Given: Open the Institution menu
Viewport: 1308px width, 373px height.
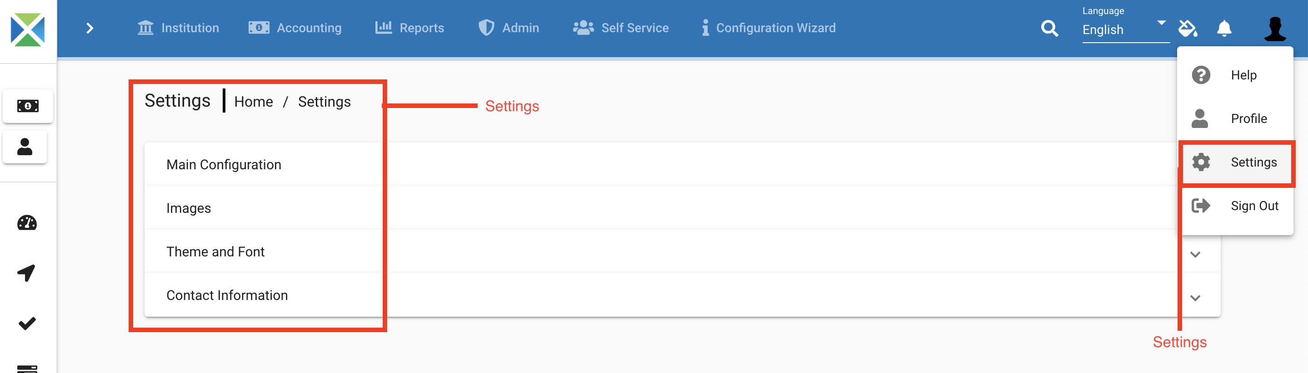Looking at the screenshot, I should pyautogui.click(x=178, y=28).
